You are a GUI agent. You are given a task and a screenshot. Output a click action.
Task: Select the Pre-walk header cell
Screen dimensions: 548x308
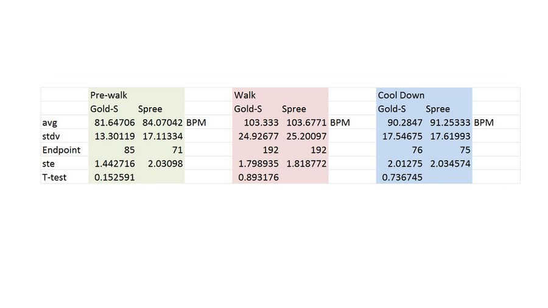pos(109,96)
